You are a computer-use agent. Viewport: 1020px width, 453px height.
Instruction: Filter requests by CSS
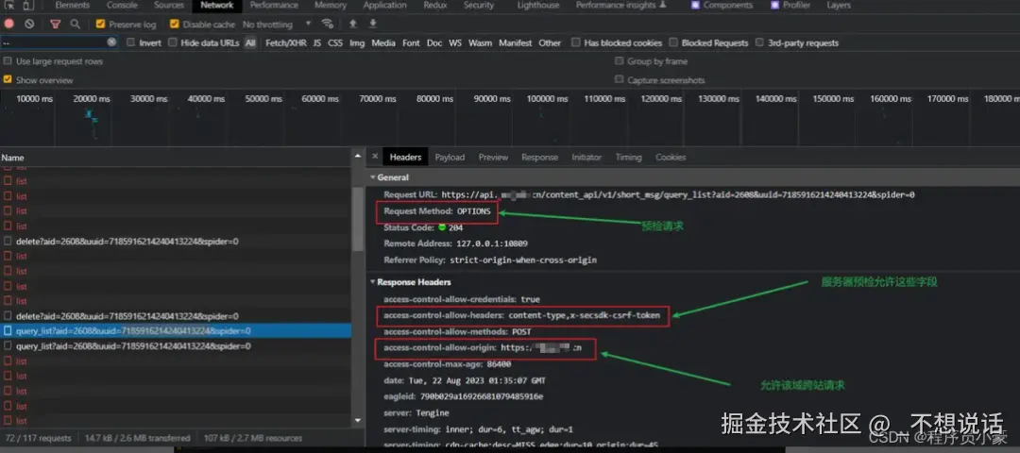coord(335,42)
